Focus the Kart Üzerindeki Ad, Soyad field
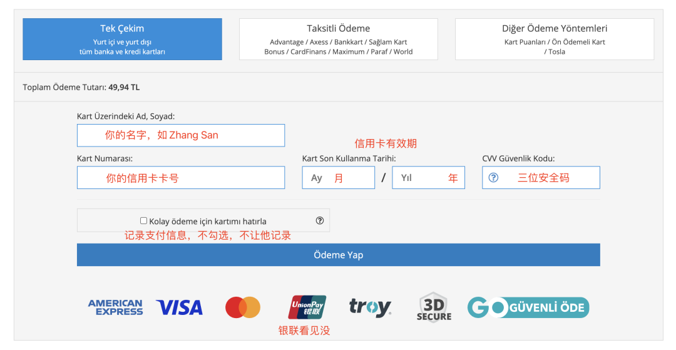The image size is (676, 350). point(181,135)
